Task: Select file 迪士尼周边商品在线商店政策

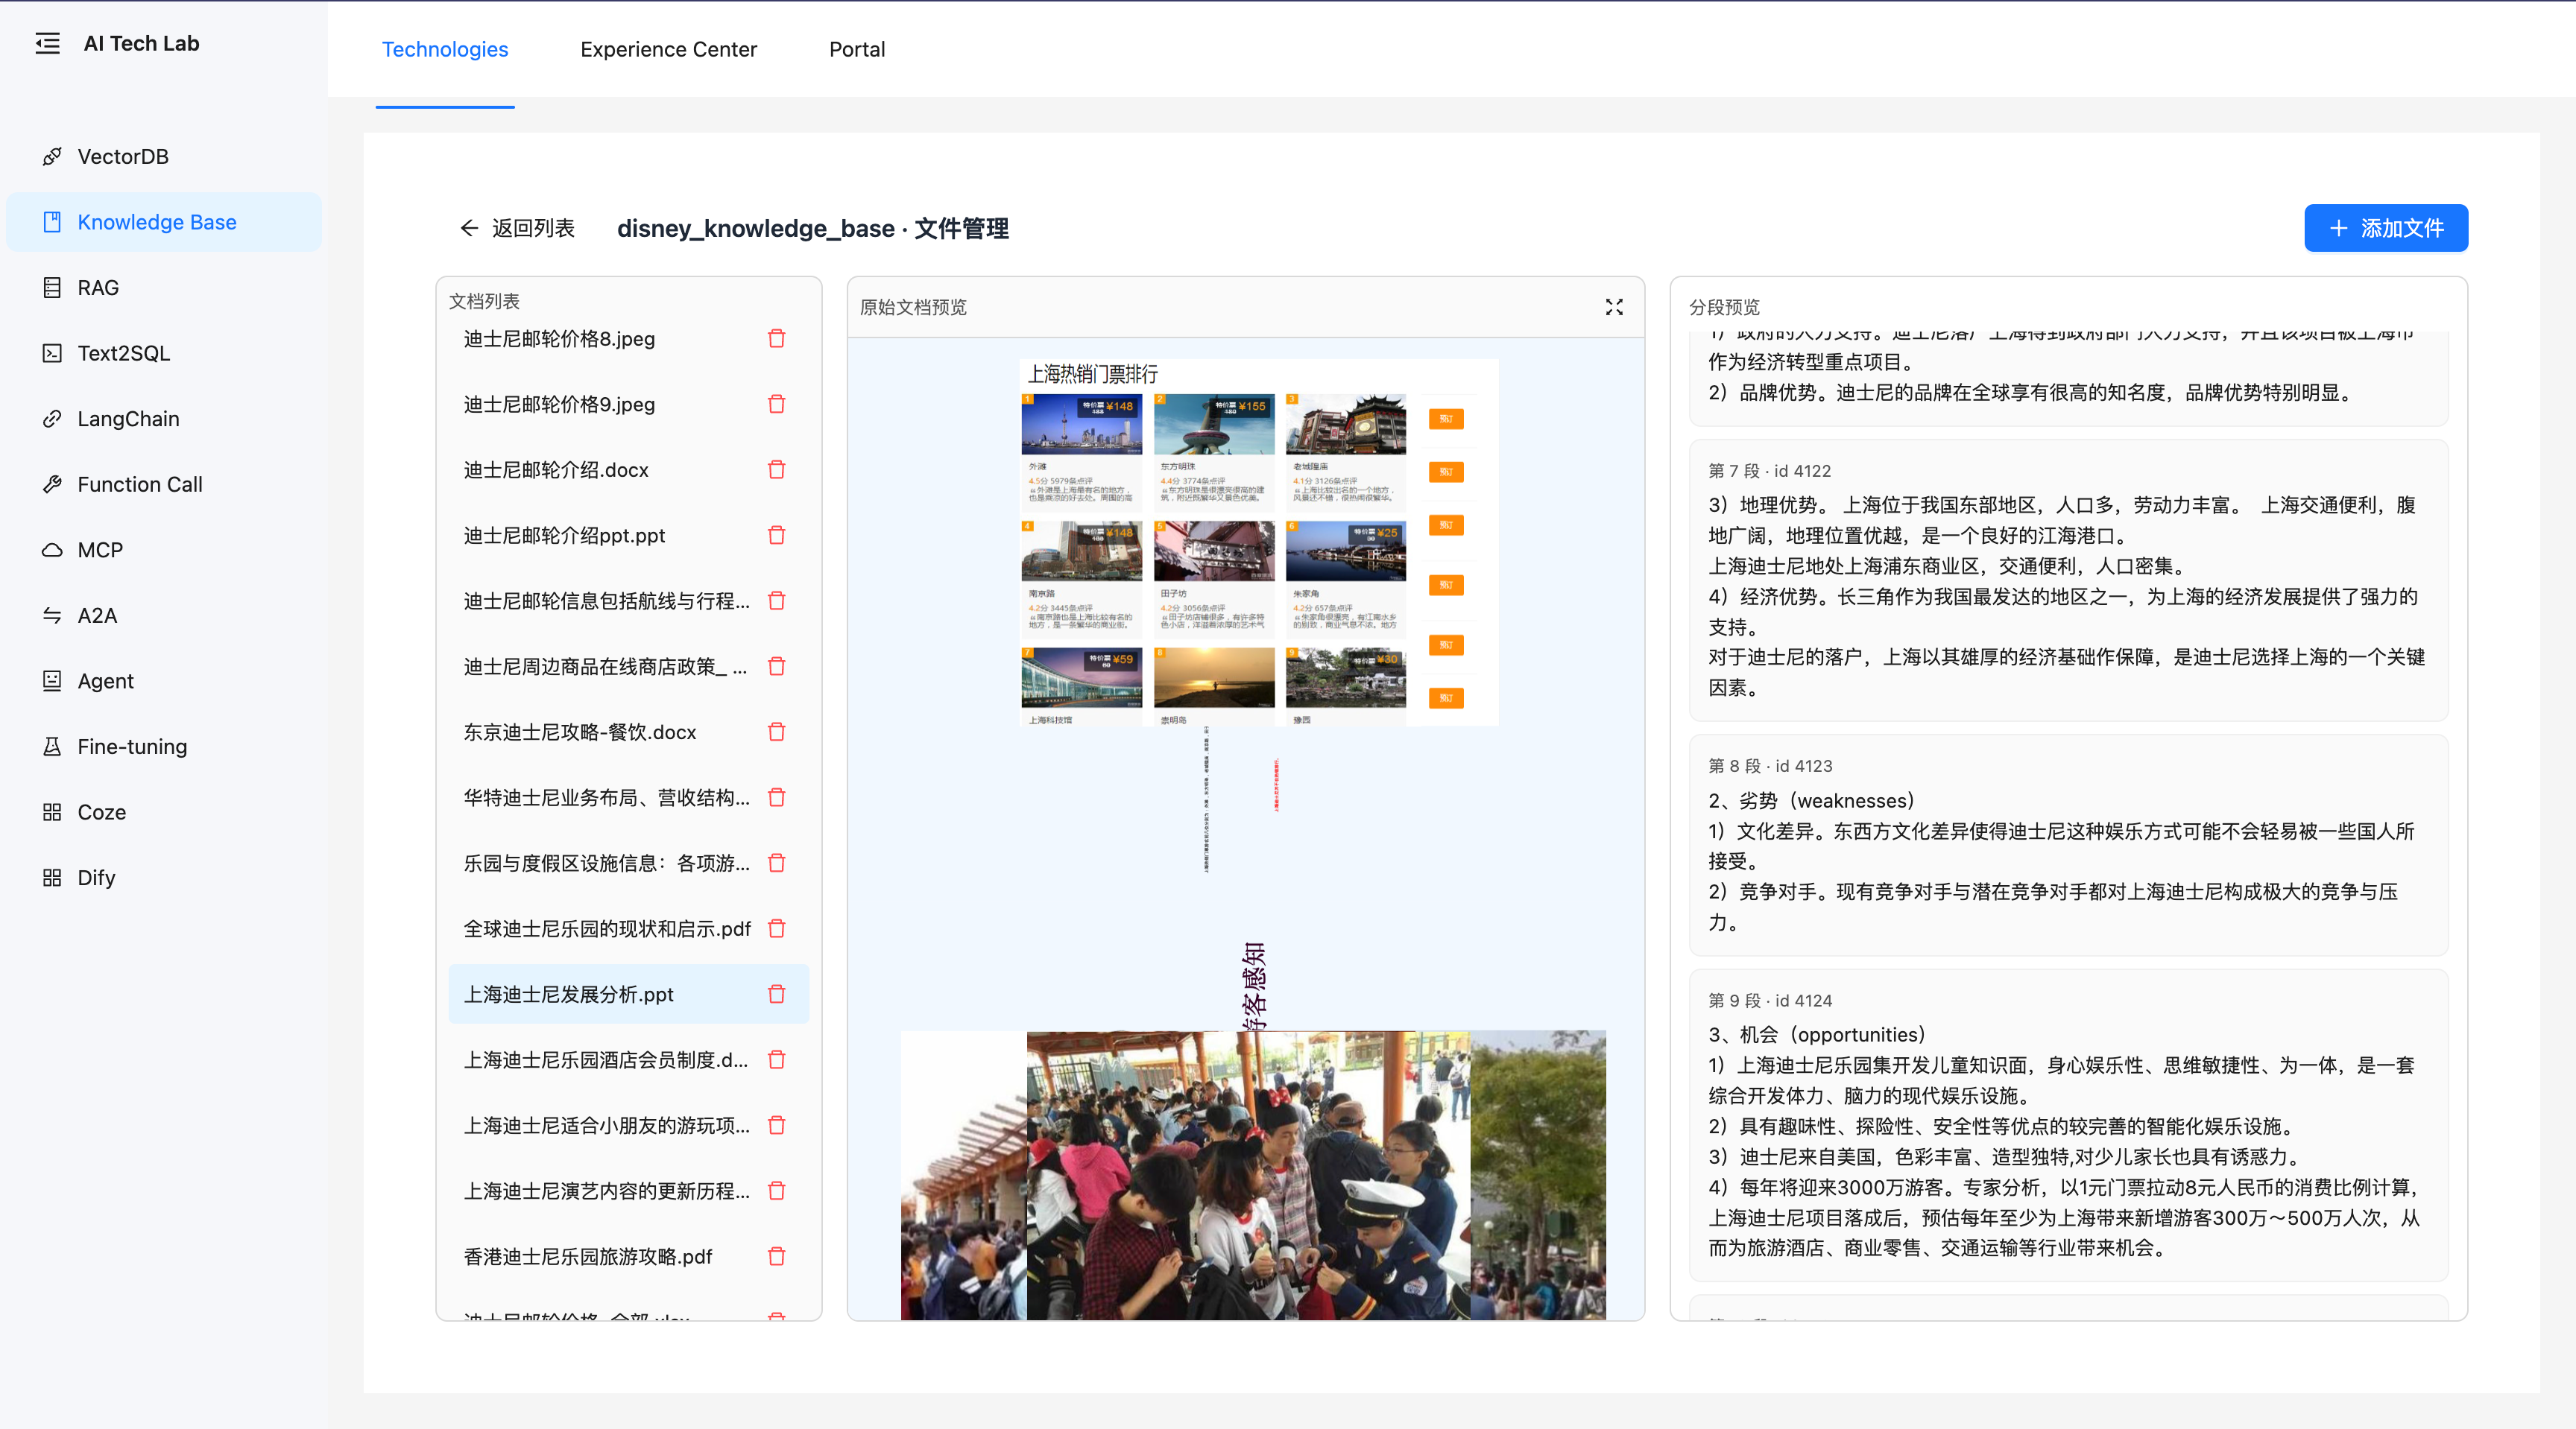Action: pyautogui.click(x=628, y=667)
